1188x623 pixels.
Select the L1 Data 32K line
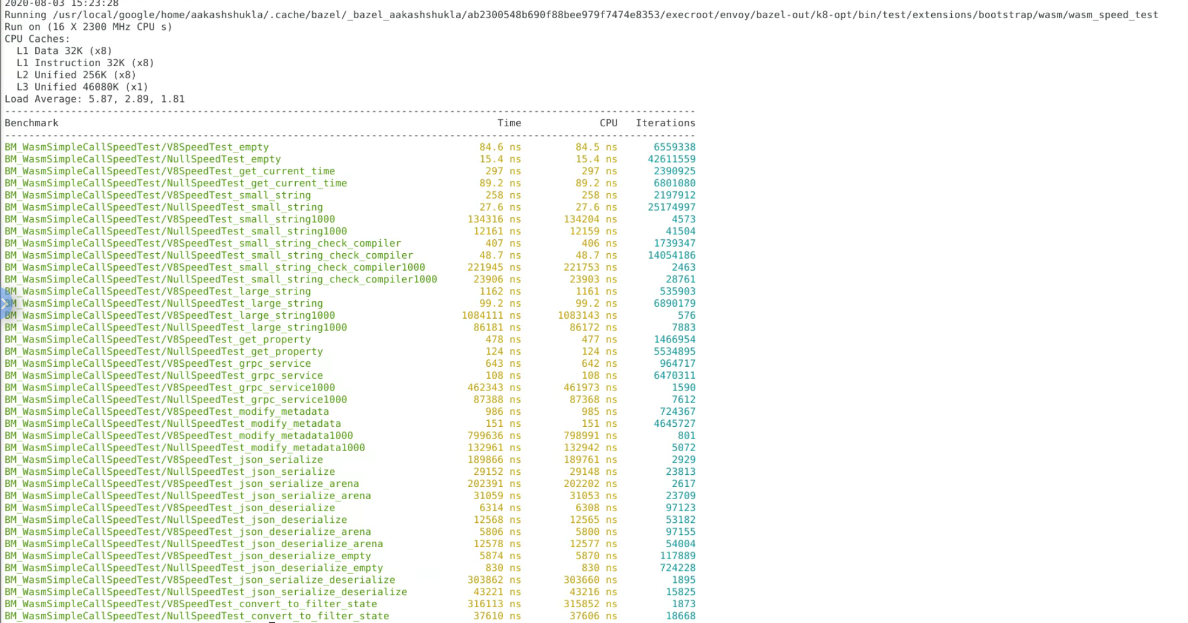click(64, 51)
